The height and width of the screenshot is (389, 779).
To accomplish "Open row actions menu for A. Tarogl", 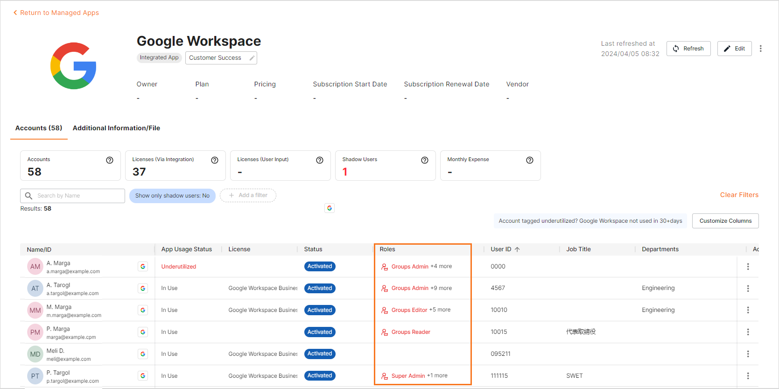I will [748, 289].
